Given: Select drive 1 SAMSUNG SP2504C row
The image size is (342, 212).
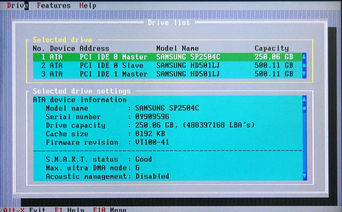Looking at the screenshot, I should pyautogui.click(x=167, y=57).
